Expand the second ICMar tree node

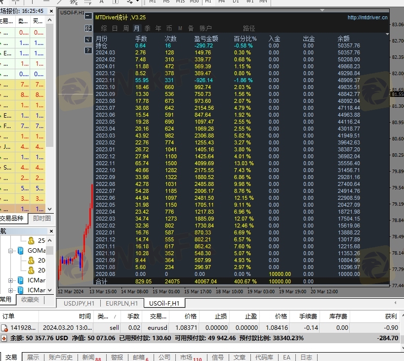click(x=10, y=290)
